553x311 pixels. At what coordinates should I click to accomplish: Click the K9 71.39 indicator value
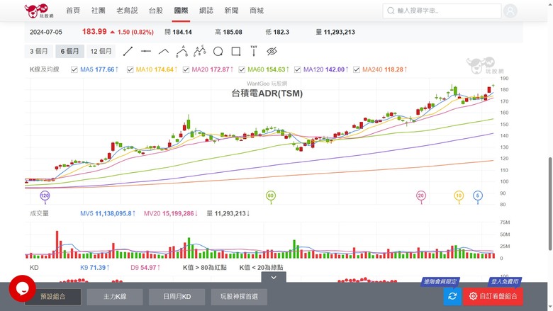94,268
